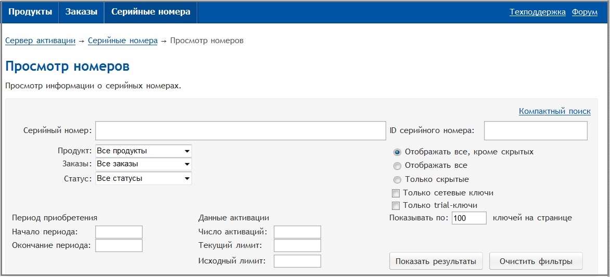Image resolution: width=610 pixels, height=277 pixels.
Task: Open the Серийные номера tab
Action: click(x=150, y=12)
